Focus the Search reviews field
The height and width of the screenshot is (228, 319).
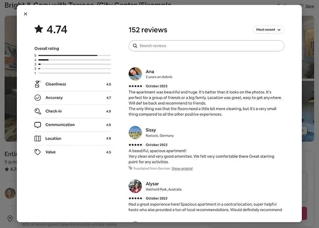pyautogui.click(x=206, y=46)
